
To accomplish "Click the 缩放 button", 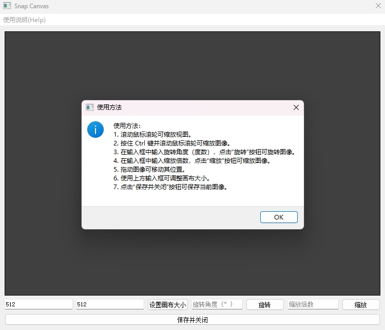I will pos(361,305).
